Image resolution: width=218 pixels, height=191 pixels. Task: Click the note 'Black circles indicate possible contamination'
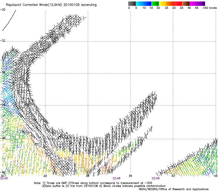(134, 186)
